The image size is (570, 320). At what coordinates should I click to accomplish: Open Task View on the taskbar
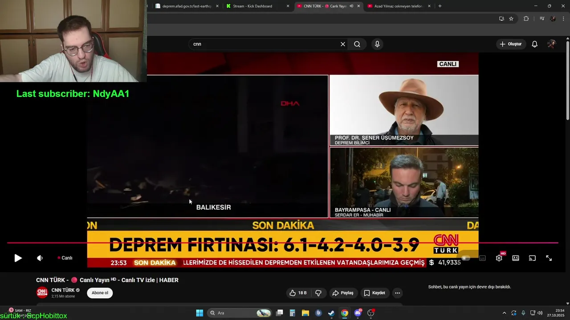coord(280,313)
